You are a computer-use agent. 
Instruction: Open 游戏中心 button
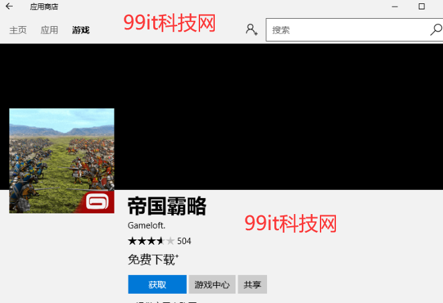[212, 284]
